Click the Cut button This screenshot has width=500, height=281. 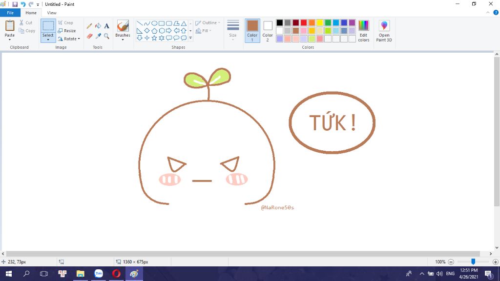tap(26, 23)
